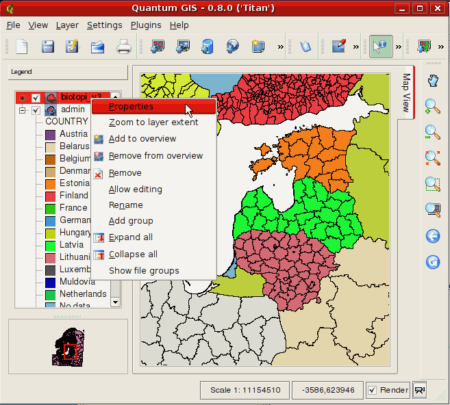Image resolution: width=450 pixels, height=405 pixels.
Task: Click the Add WMS Layer globe icon
Action: tap(232, 47)
